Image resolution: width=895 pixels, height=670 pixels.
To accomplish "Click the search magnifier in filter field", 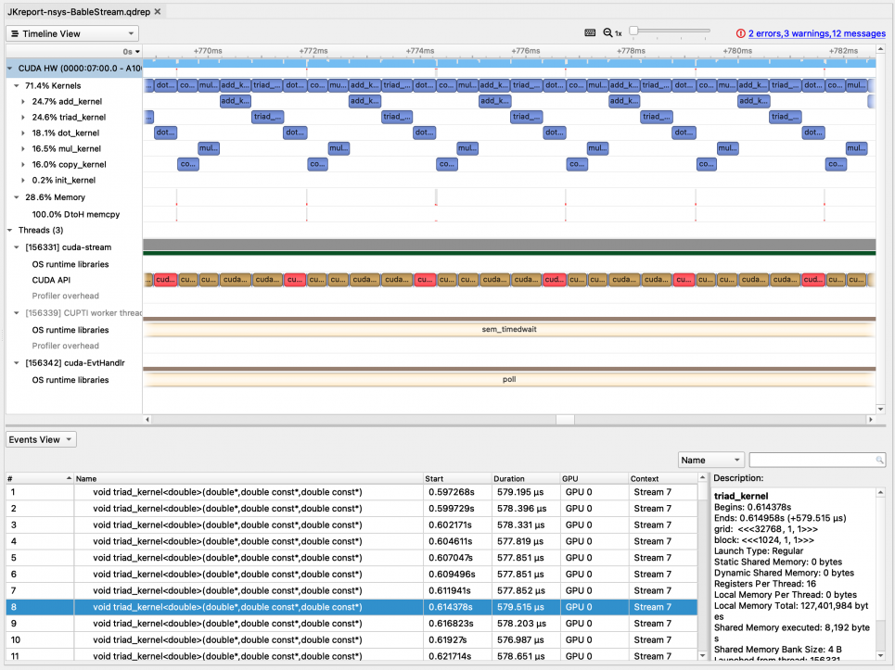I will click(x=879, y=461).
